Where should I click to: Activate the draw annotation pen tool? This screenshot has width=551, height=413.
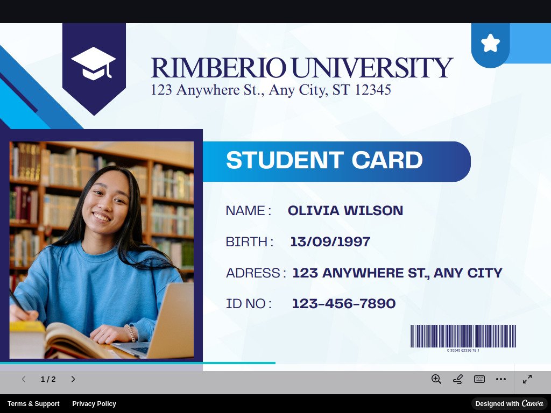[458, 379]
